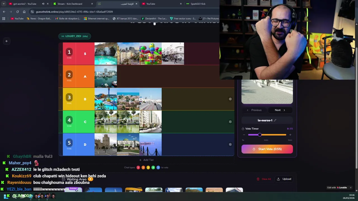Click the LOUJEY_ZIDI (idle) streamer badge
Screen dimensions: 358x201
[x=74, y=36]
